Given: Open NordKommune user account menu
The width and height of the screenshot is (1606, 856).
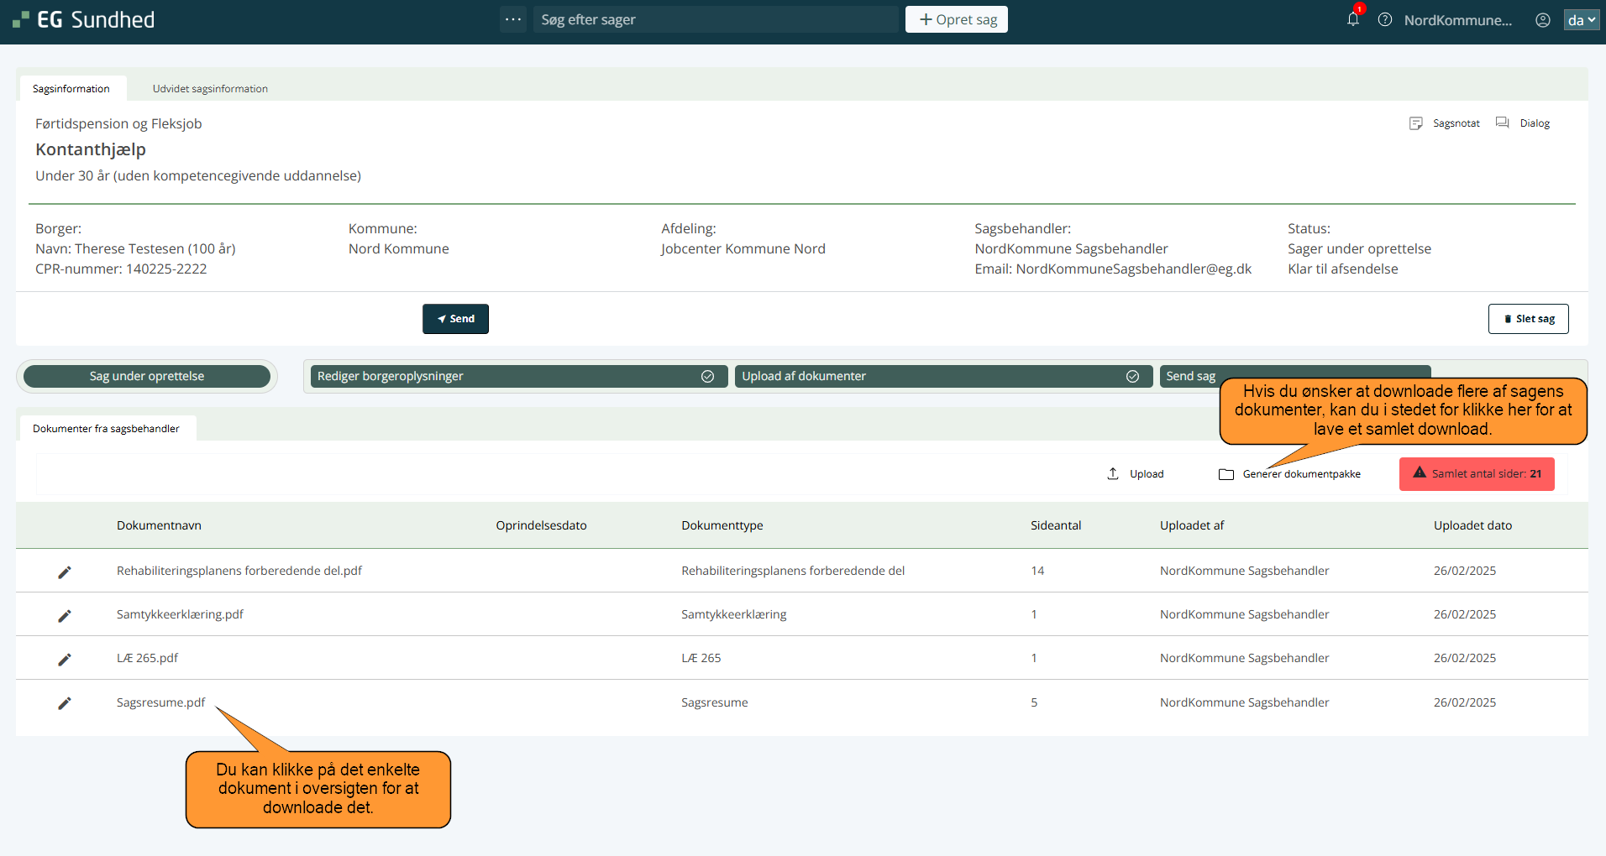Looking at the screenshot, I should point(1457,20).
